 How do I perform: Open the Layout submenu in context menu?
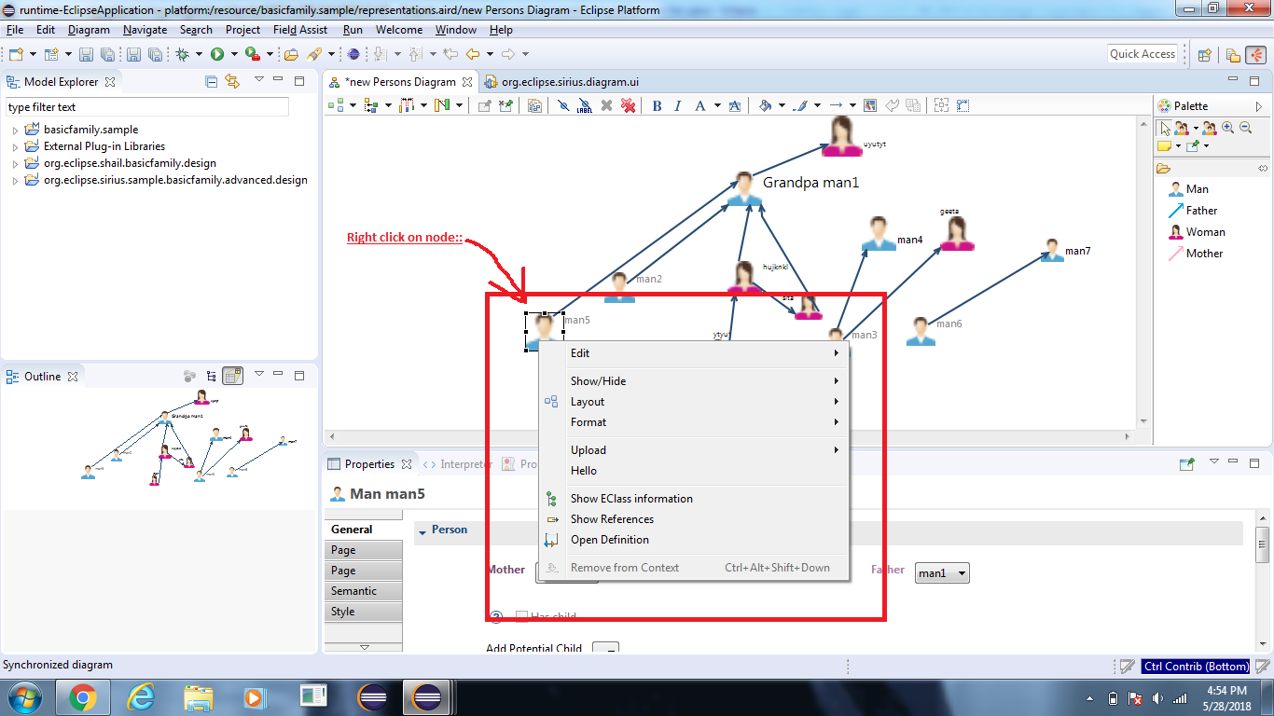click(695, 402)
